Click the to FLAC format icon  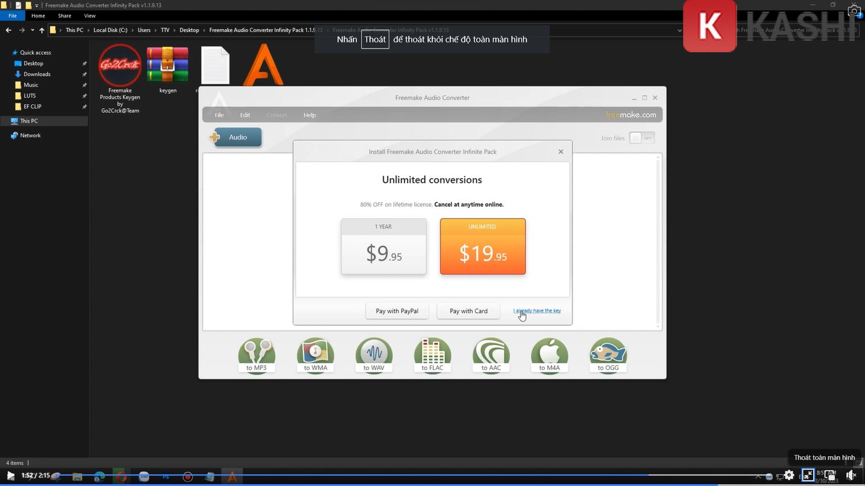tap(432, 355)
